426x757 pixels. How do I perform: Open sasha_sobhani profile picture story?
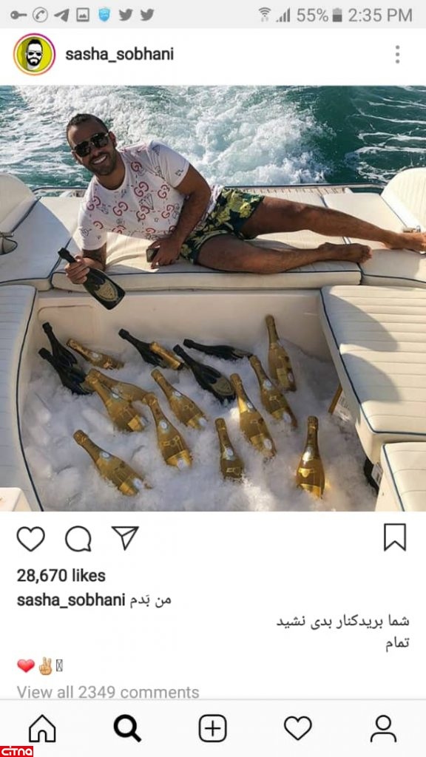tap(34, 54)
